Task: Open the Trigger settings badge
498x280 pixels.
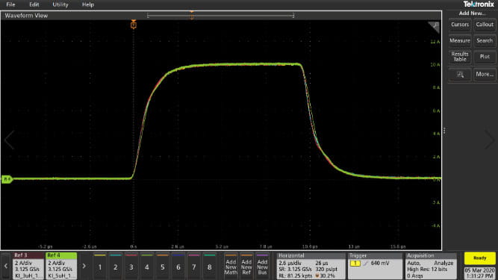Action: pos(375,266)
